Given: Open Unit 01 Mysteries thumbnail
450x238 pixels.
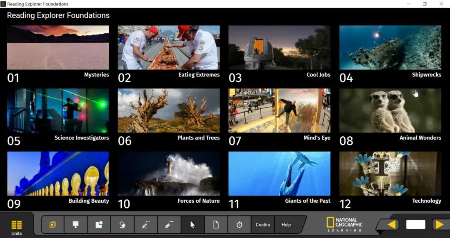Looking at the screenshot, I should click(x=58, y=47).
